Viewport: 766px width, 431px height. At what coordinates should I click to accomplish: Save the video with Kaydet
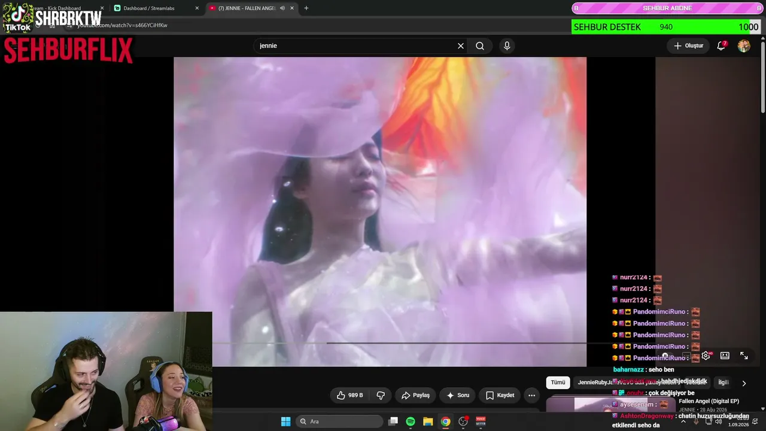click(x=500, y=395)
